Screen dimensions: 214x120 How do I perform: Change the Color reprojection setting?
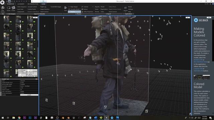pyautogui.click(x=29, y=91)
